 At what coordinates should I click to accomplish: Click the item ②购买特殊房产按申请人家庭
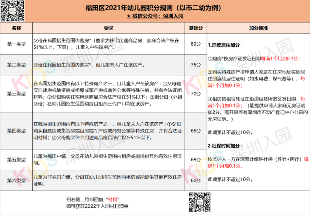coord(257,79)
